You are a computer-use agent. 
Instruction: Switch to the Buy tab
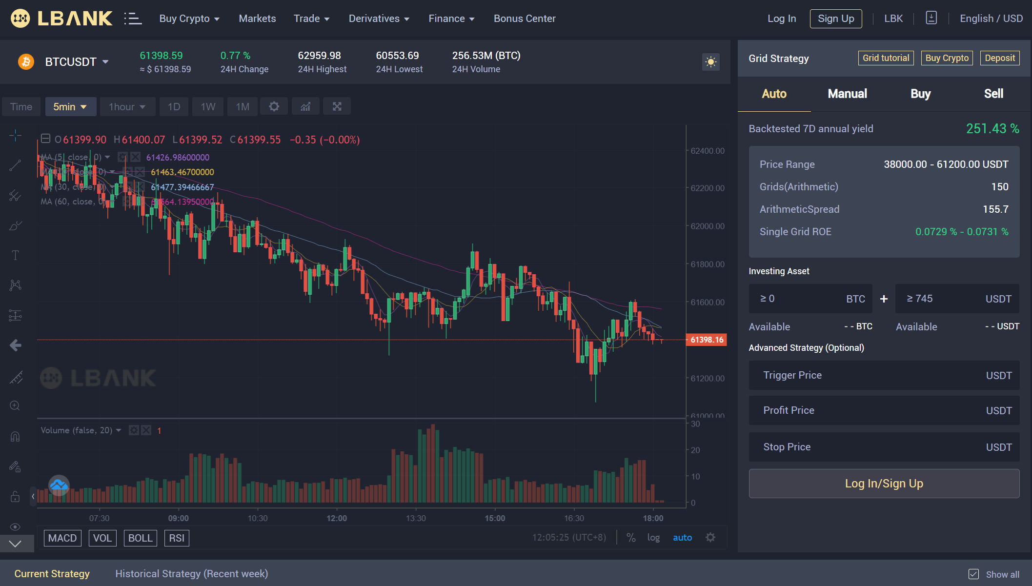(920, 94)
